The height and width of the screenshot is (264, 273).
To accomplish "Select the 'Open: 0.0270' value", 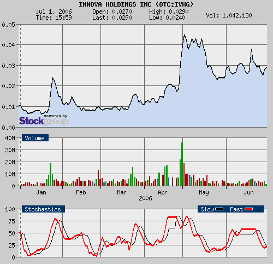I will [x=112, y=12].
